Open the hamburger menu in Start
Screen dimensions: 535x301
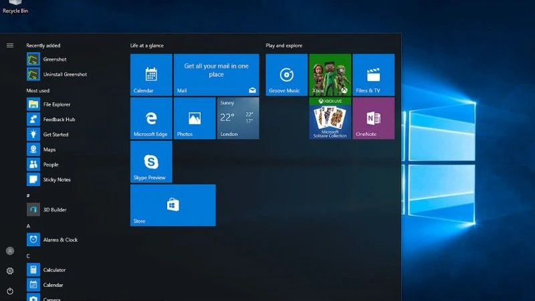click(10, 45)
